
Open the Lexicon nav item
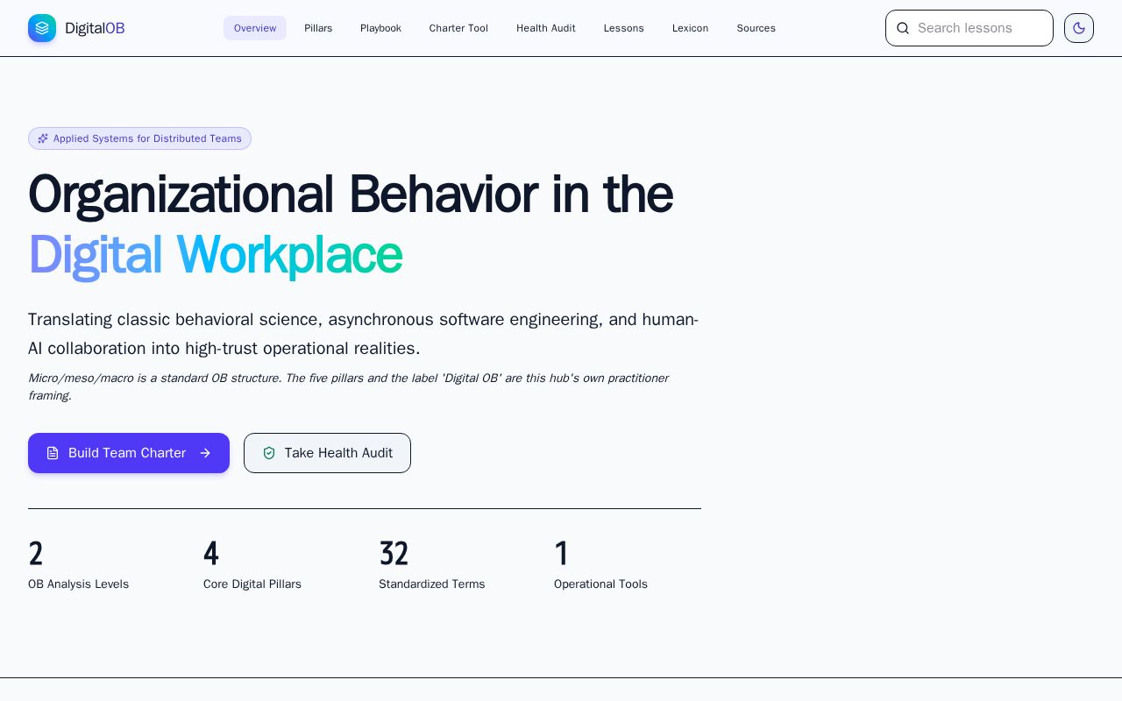691,28
